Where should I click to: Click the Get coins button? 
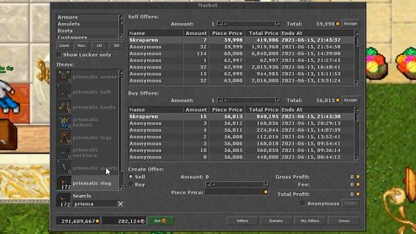(161, 221)
